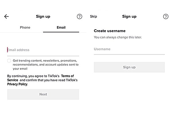Click the 'Get trending content, newsletters' label text
172x115 pixels.
click(44, 65)
